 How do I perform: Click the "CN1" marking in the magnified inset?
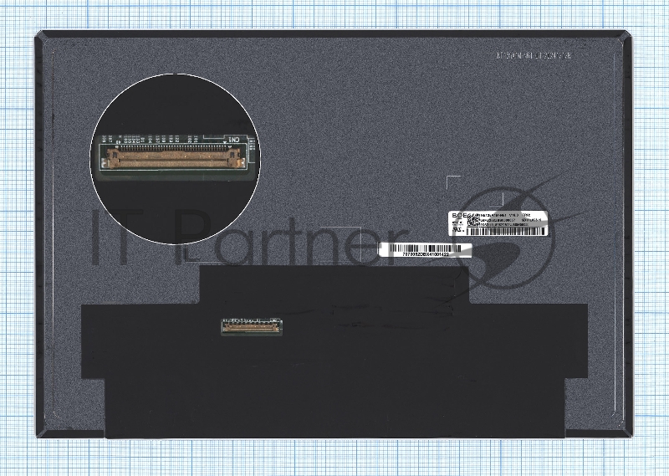(234, 140)
